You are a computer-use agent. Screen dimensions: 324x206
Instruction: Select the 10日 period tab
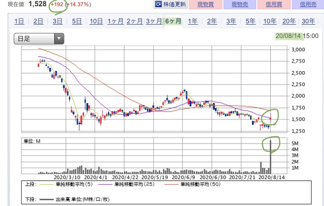[96, 21]
